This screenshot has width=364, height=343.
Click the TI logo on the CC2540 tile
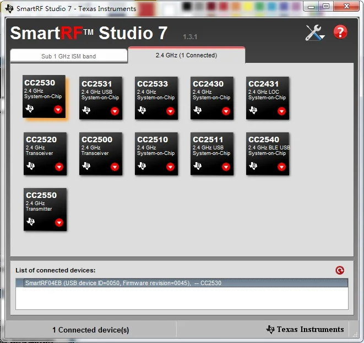coord(253,166)
